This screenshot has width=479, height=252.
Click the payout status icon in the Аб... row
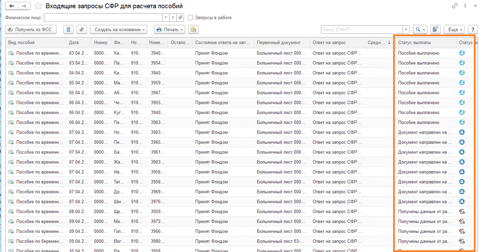pyautogui.click(x=462, y=93)
